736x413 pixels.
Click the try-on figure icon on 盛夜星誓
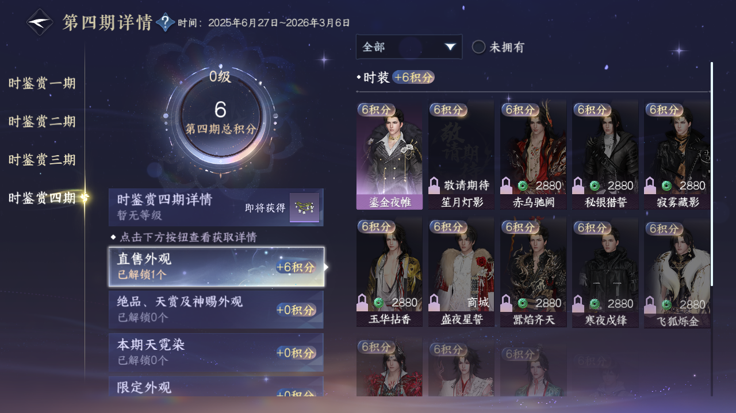click(435, 303)
